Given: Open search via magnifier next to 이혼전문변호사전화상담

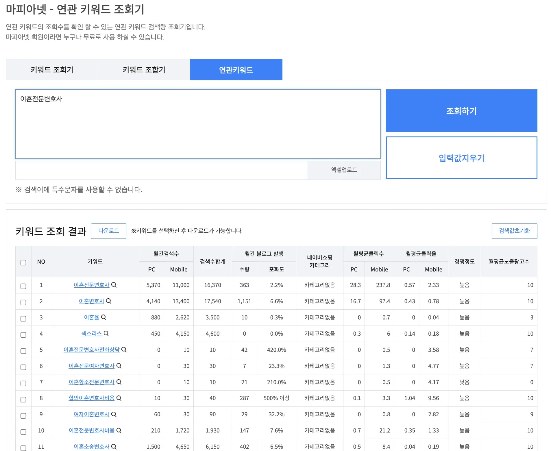Looking at the screenshot, I should coord(125,350).
